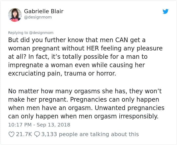Select the number 3,133 next to the comment icon

(49, 134)
